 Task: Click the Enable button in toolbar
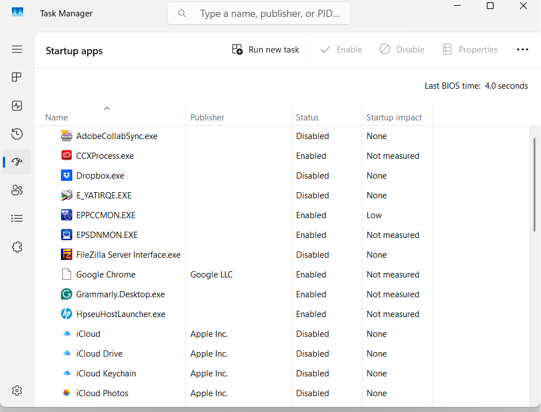[341, 49]
